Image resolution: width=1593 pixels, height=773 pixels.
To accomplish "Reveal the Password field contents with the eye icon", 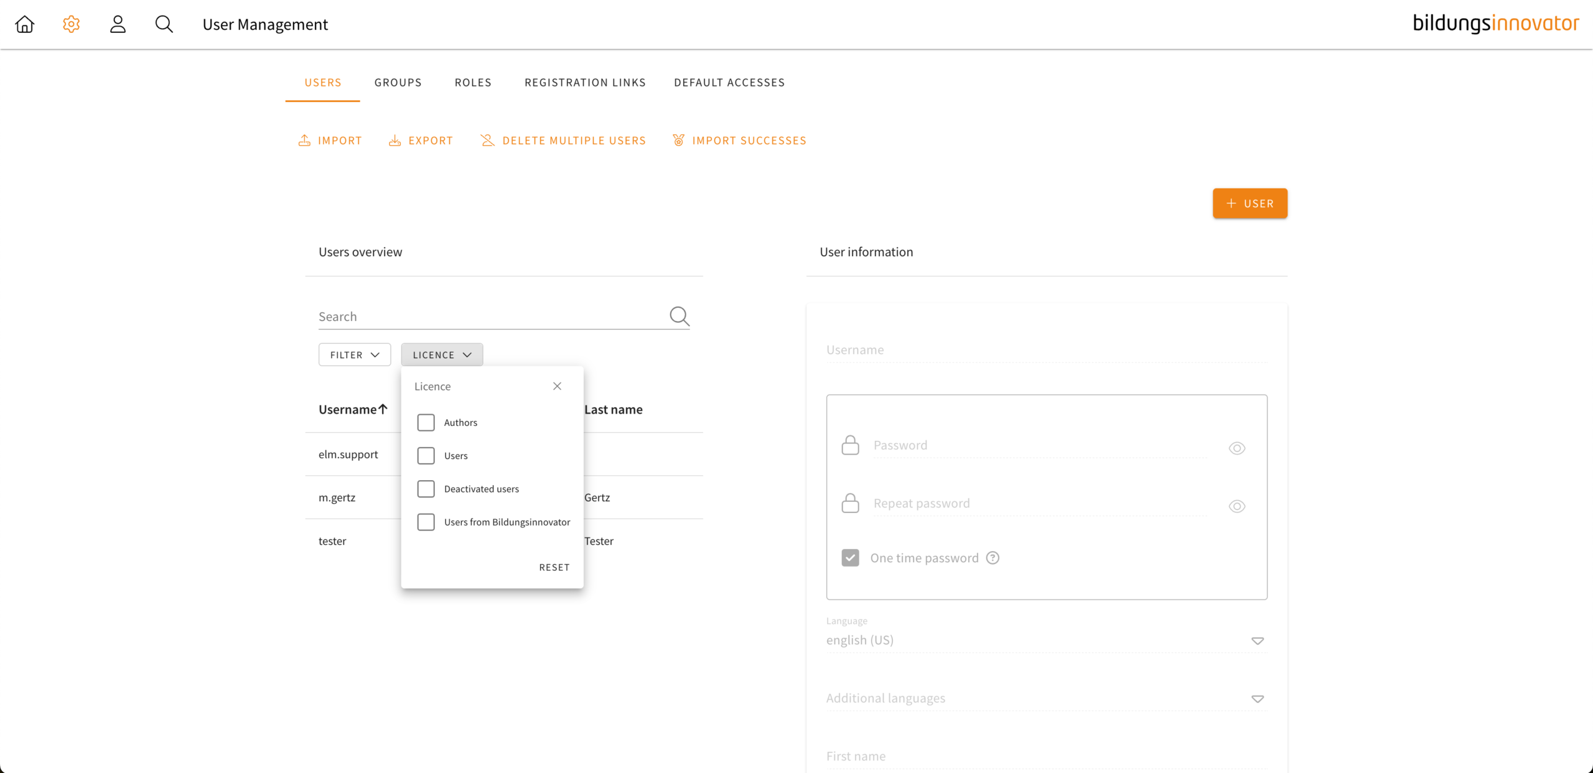I will [x=1236, y=448].
